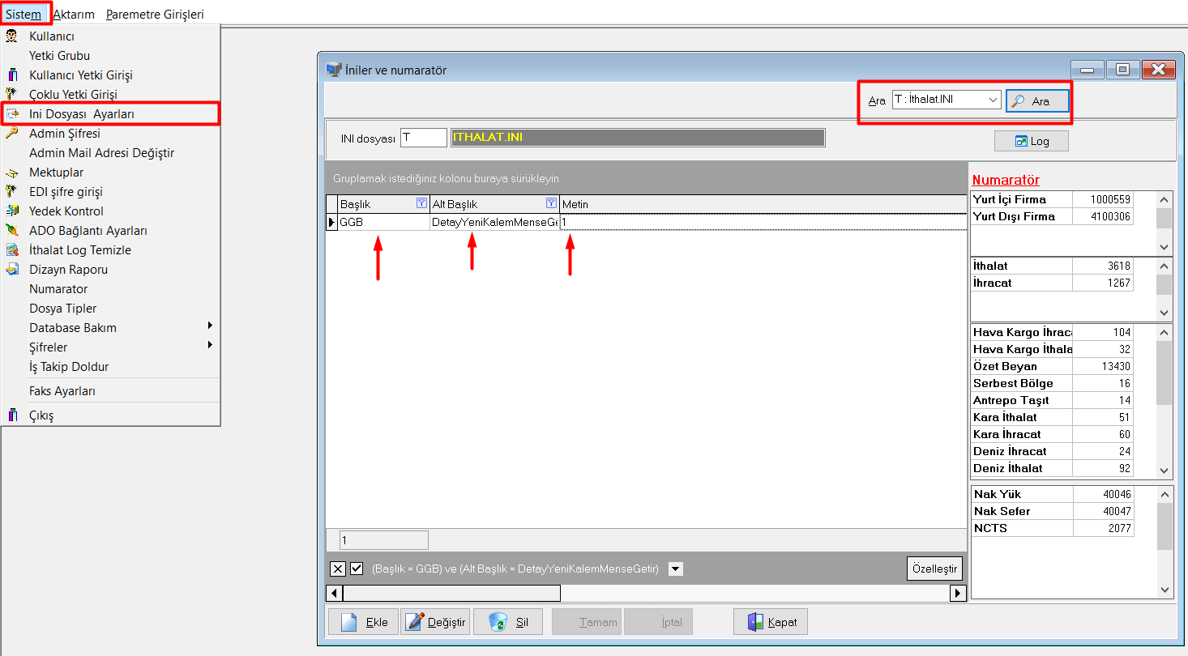Open the Aktarım menu
This screenshot has height=656, width=1188.
pos(74,14)
